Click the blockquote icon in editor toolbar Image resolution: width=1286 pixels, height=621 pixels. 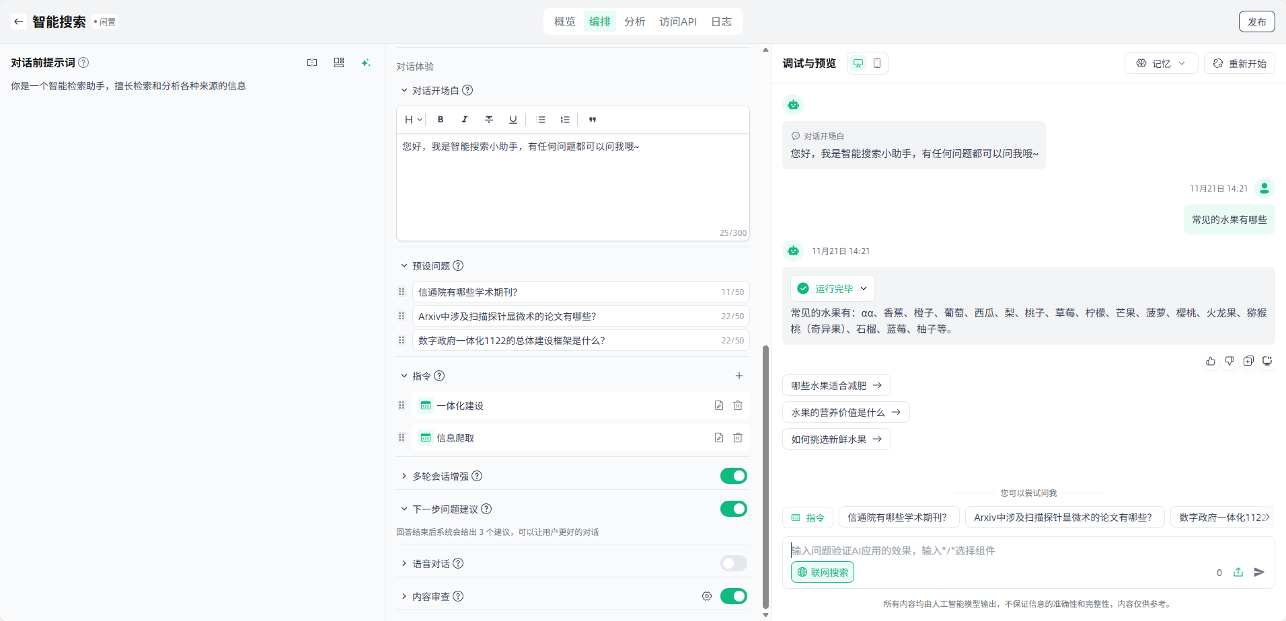pos(593,120)
